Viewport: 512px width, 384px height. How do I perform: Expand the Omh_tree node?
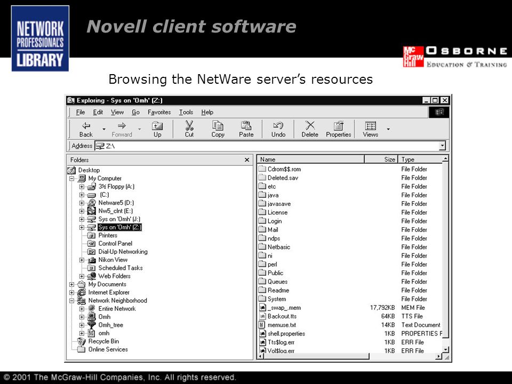click(82, 325)
